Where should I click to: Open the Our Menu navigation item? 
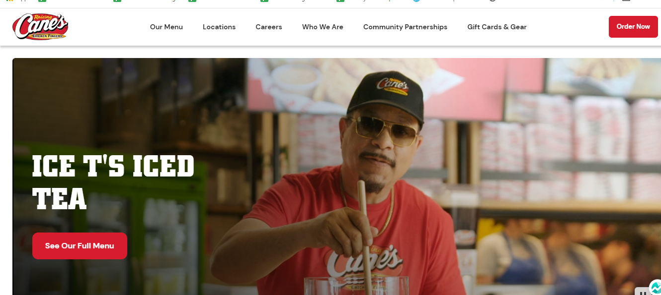[x=166, y=27]
